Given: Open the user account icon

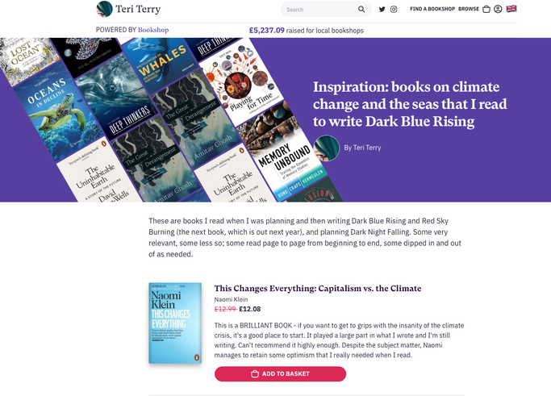Looking at the screenshot, I should pos(498,9).
